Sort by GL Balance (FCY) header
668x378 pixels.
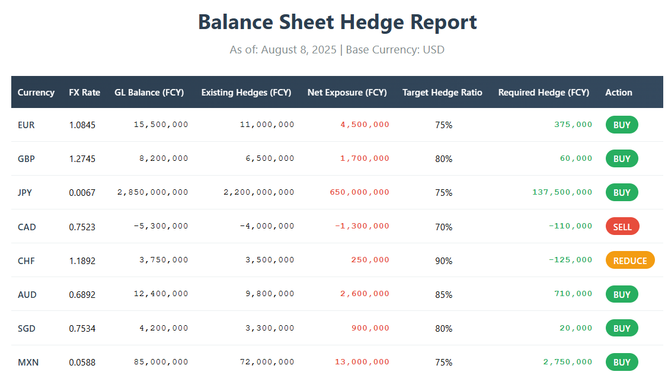(149, 93)
